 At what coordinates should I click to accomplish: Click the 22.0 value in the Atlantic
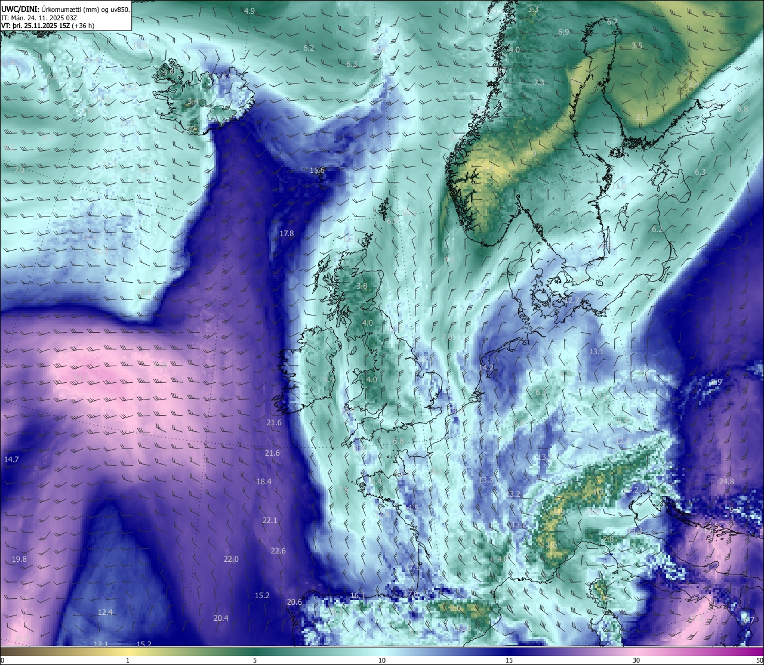click(231, 559)
